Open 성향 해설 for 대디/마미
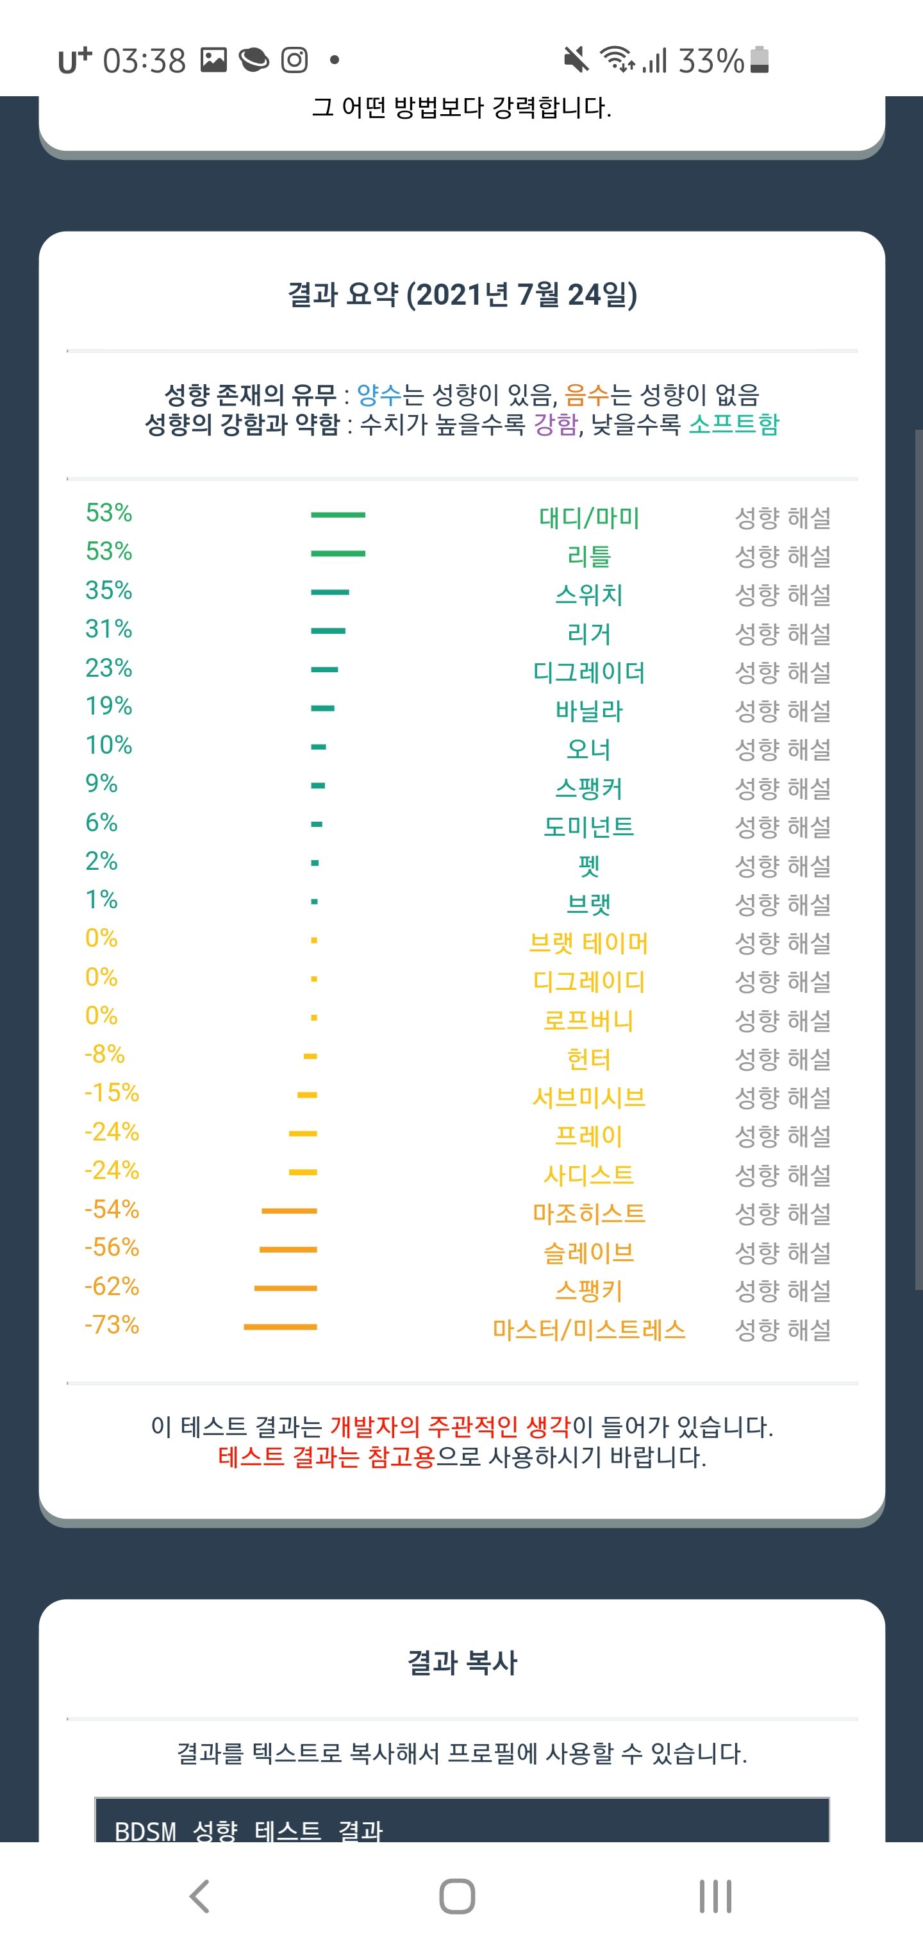923x1950 pixels. point(782,518)
